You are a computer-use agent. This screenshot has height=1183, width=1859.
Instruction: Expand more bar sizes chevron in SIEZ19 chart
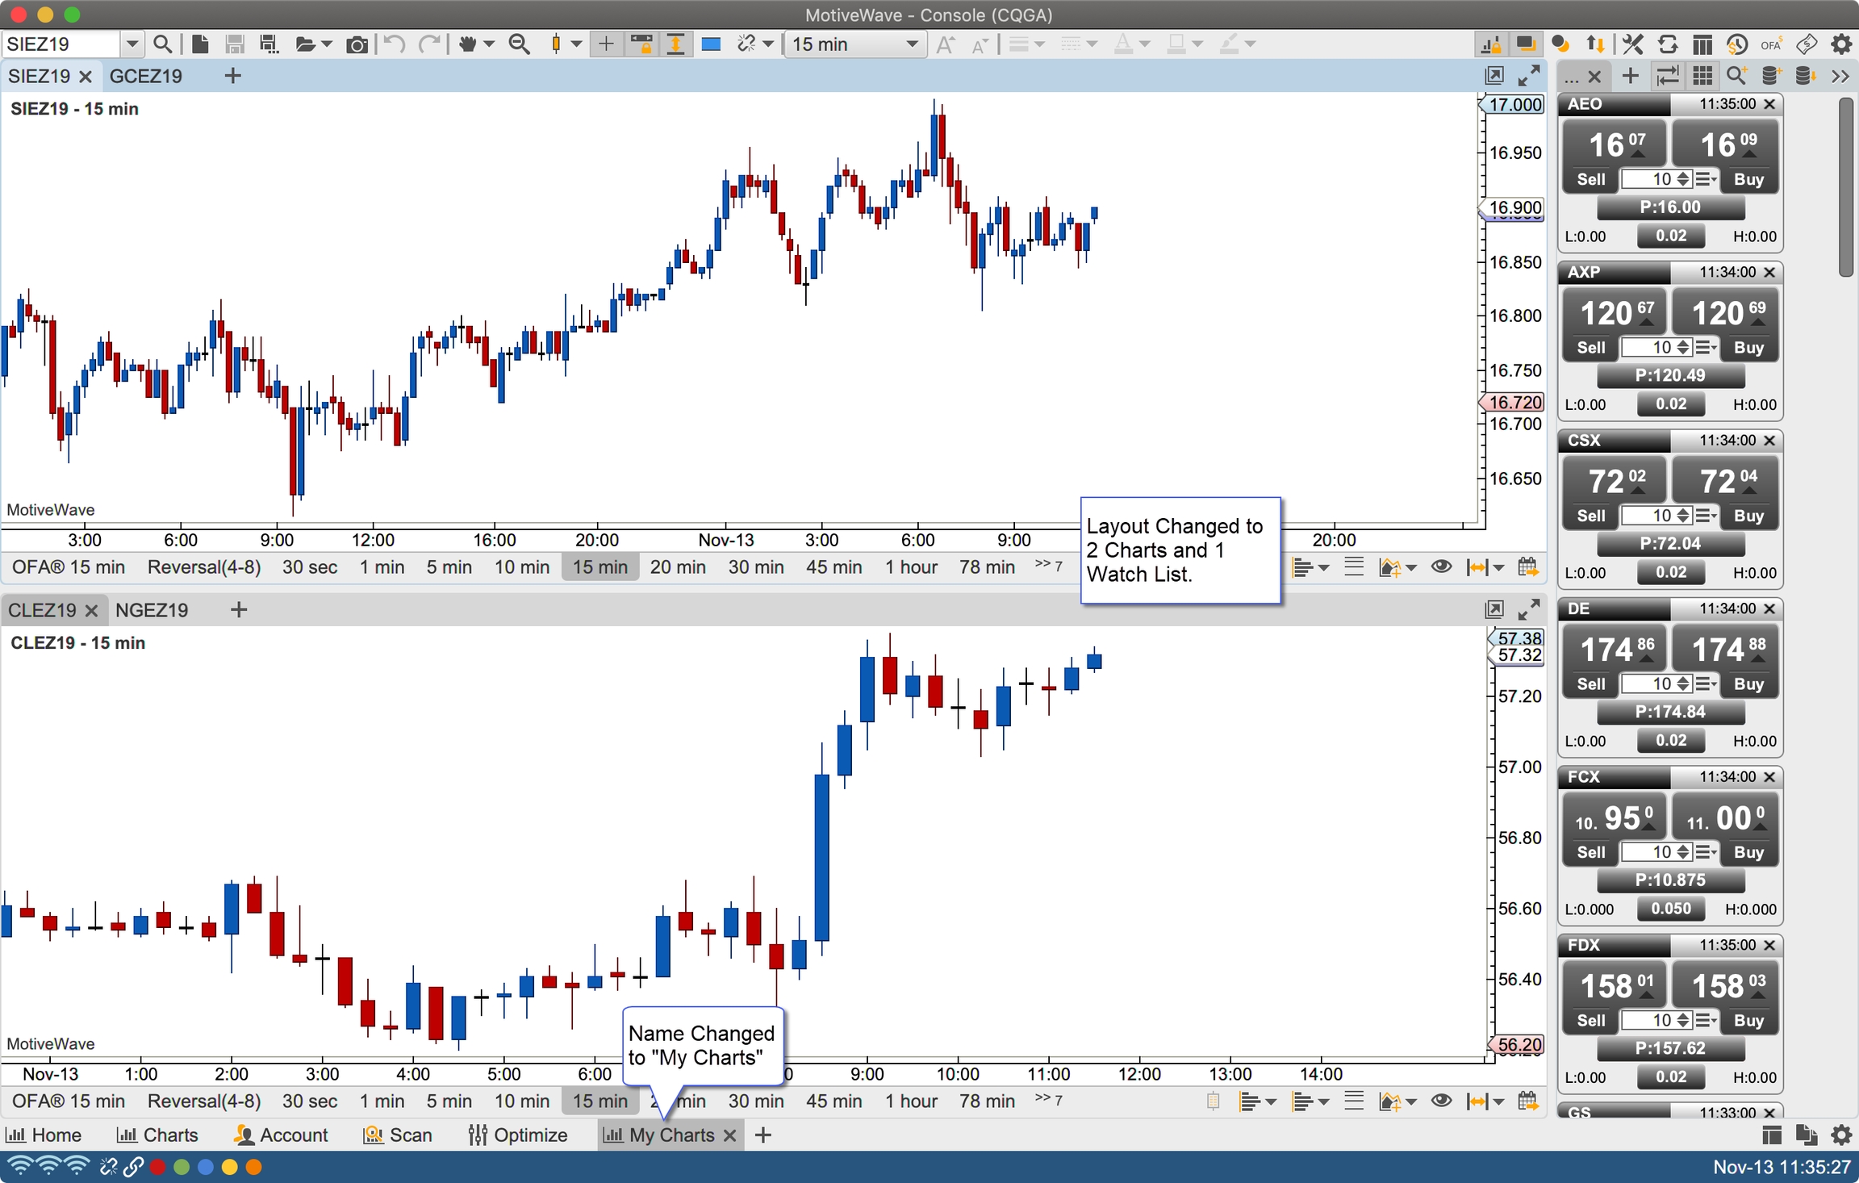click(1048, 565)
